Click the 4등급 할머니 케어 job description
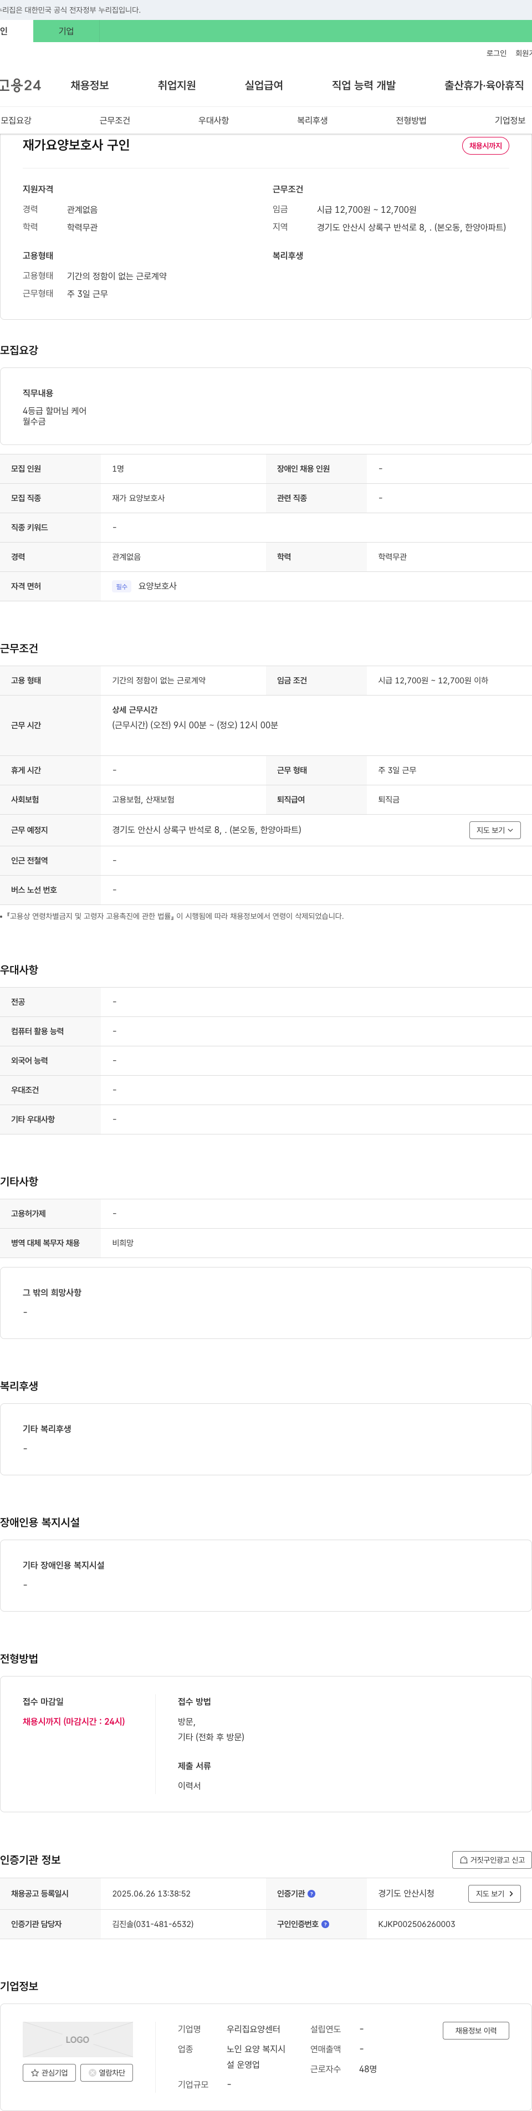532x2111 pixels. click(54, 411)
